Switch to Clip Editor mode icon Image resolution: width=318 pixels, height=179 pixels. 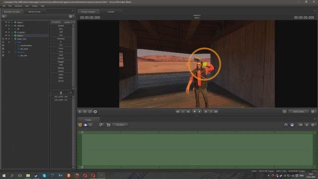(x=80, y=125)
